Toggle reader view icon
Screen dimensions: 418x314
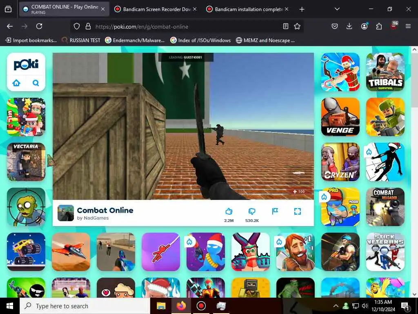[x=285, y=26]
